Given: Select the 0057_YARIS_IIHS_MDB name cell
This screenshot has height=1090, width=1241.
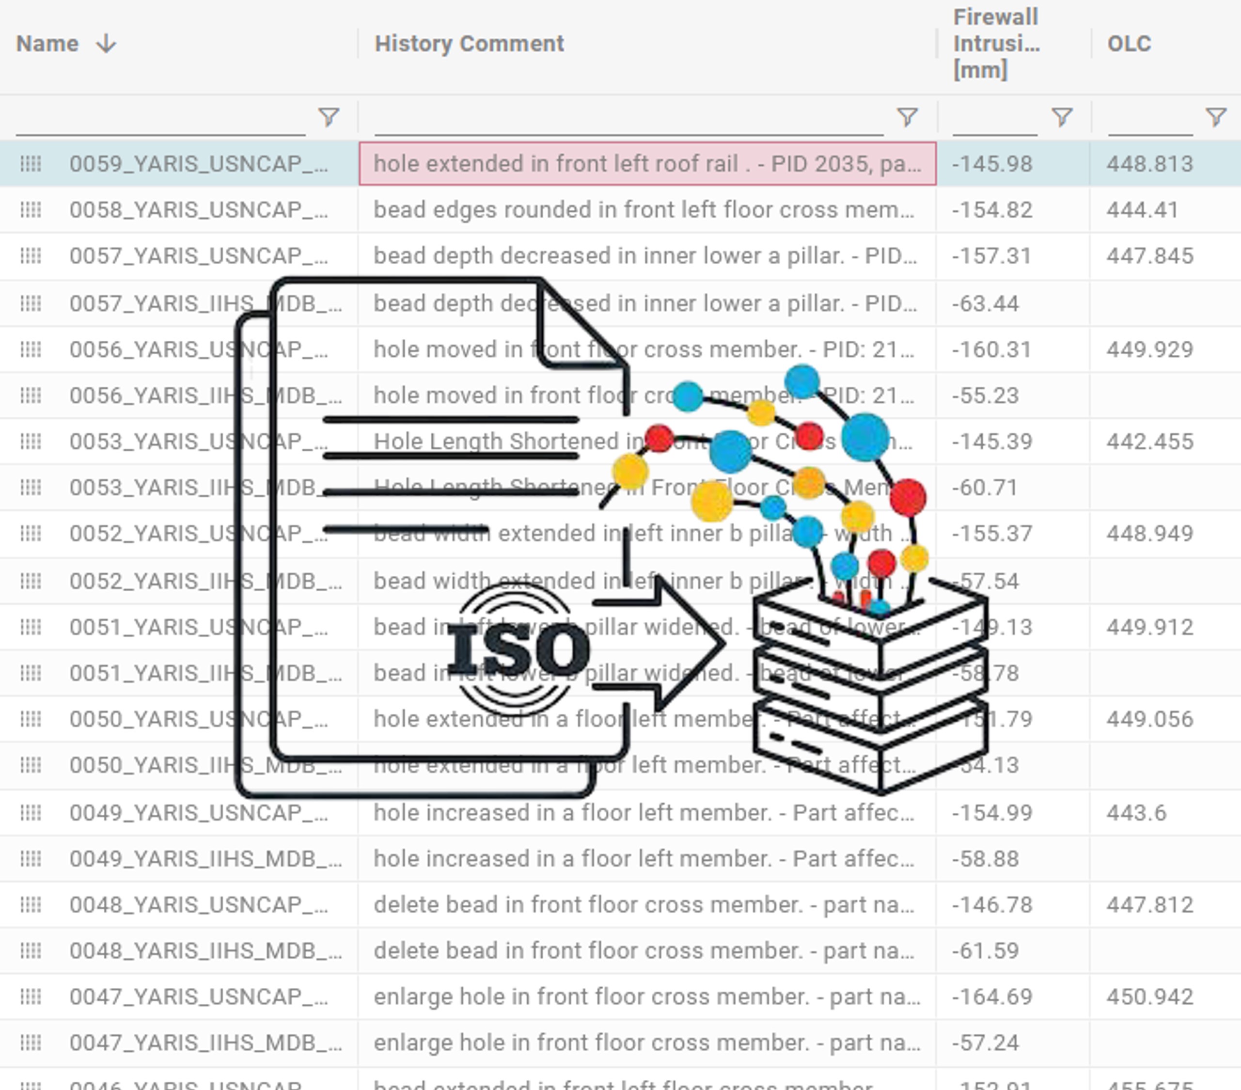Looking at the screenshot, I should pyautogui.click(x=206, y=303).
